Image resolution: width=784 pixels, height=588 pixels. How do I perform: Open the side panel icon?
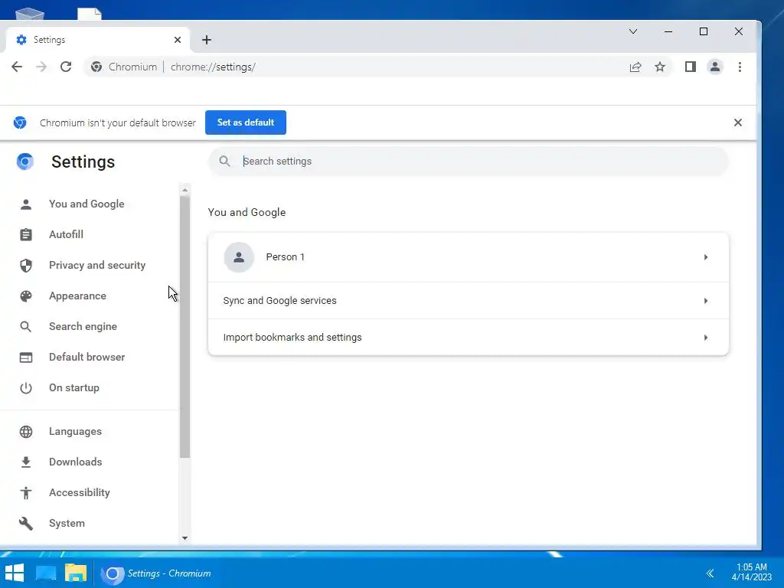pos(691,67)
